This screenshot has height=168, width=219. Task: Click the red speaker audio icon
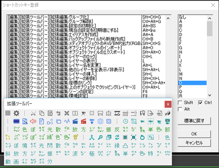[33, 121]
